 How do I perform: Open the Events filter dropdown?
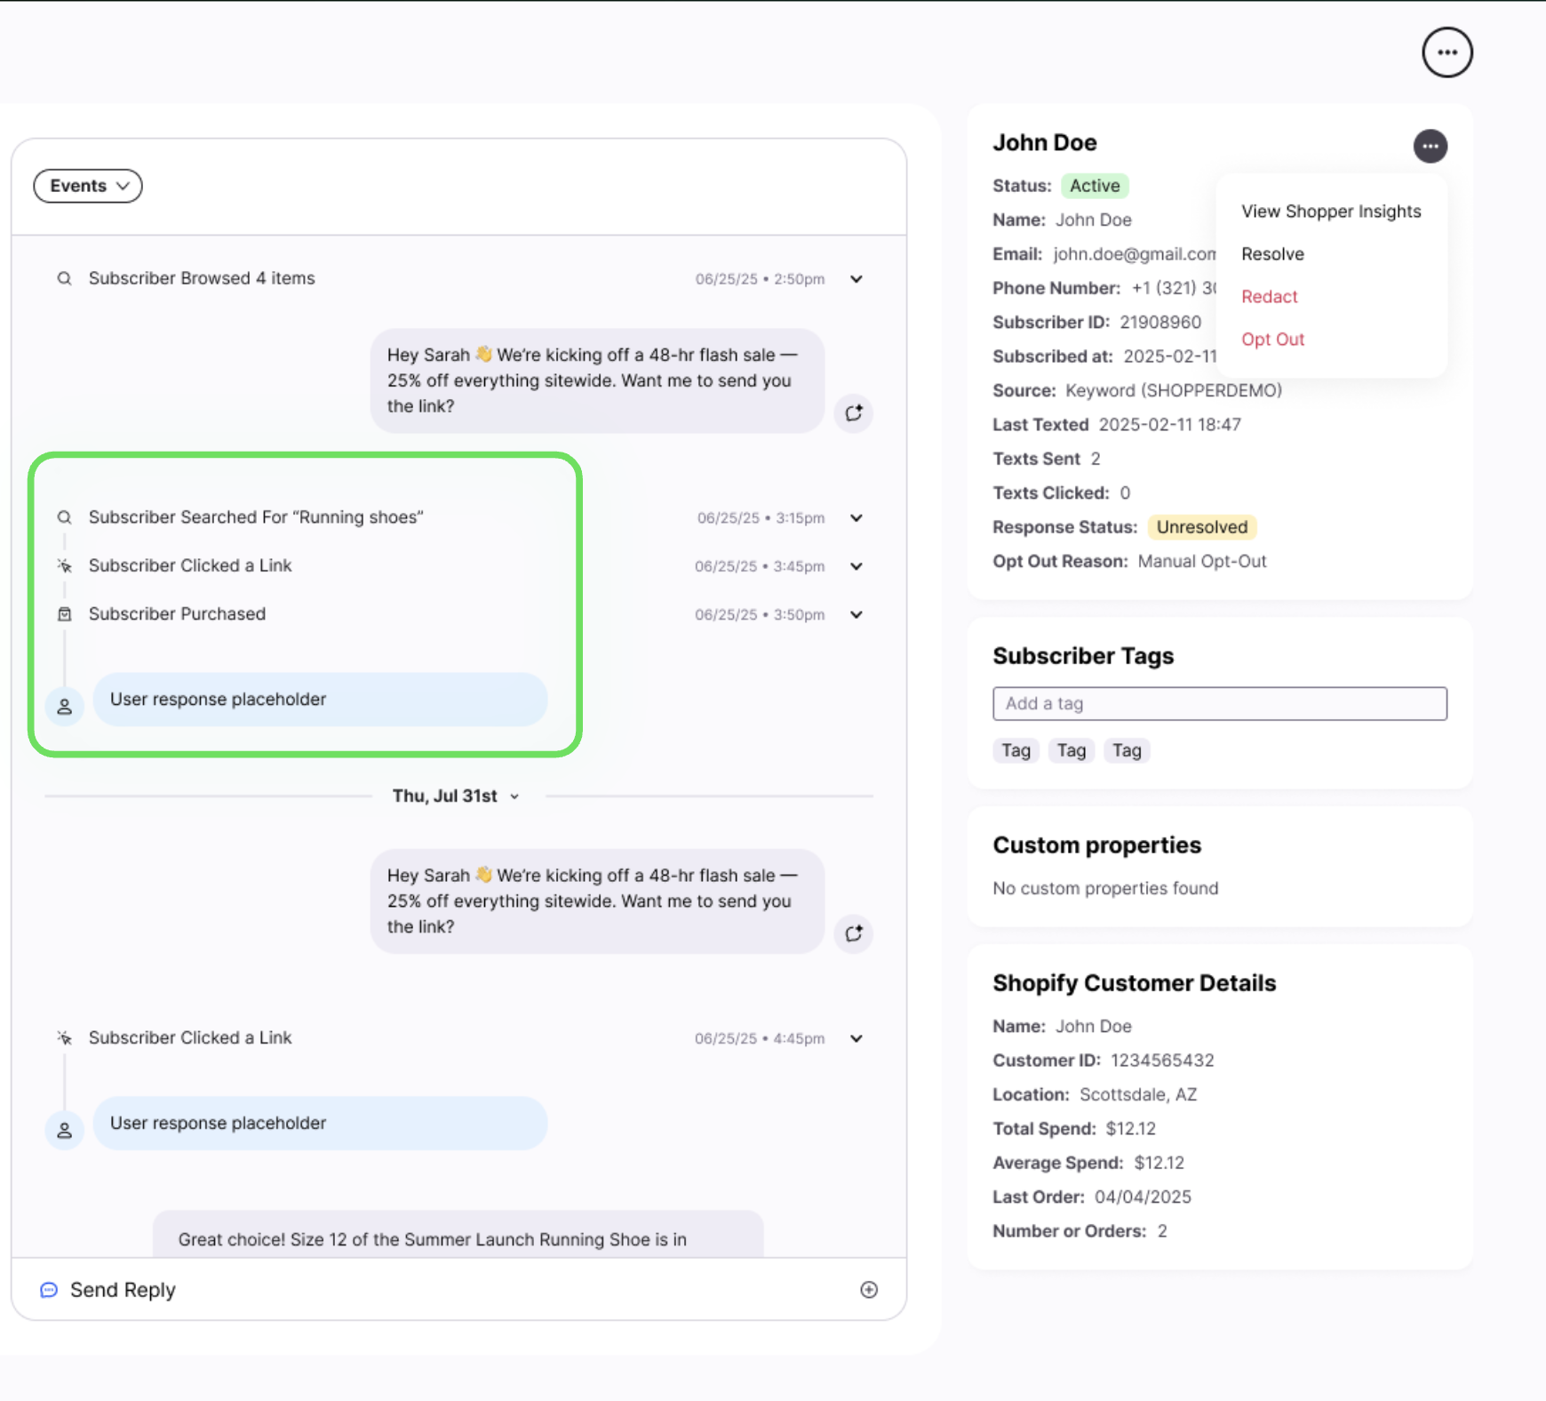tap(88, 186)
